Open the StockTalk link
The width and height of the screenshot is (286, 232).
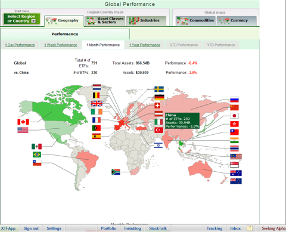pos(158,228)
